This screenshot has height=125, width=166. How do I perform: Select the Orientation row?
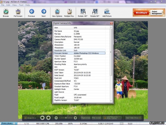pyautogui.click(x=79, y=42)
